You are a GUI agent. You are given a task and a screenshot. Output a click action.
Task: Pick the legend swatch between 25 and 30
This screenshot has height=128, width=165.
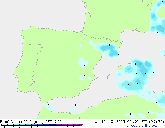(x=53, y=125)
